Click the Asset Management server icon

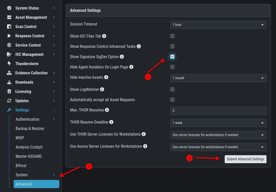(x=9, y=17)
